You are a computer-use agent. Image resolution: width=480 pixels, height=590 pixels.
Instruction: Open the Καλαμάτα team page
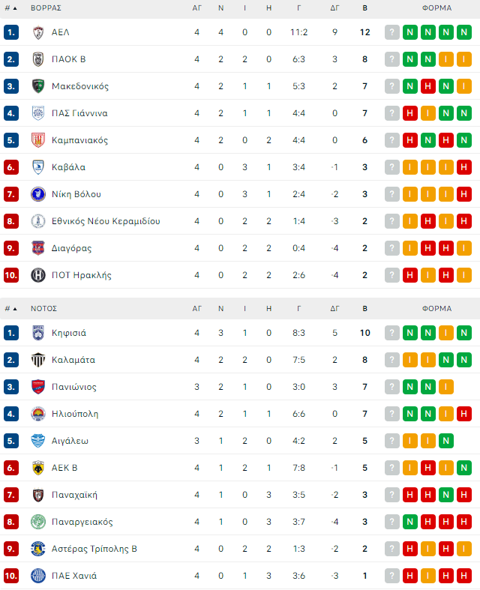pyautogui.click(x=73, y=360)
